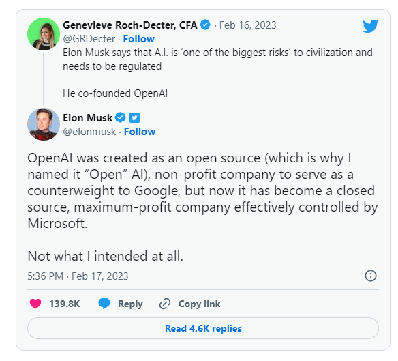Viewport: 398px width, 361px height.
Task: Follow the @GRDecter account
Action: (x=139, y=39)
